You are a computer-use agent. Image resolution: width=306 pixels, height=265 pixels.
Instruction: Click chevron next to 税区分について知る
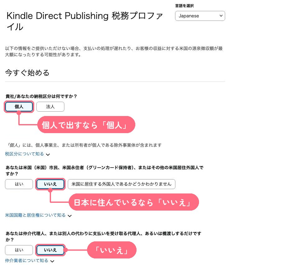click(x=48, y=155)
